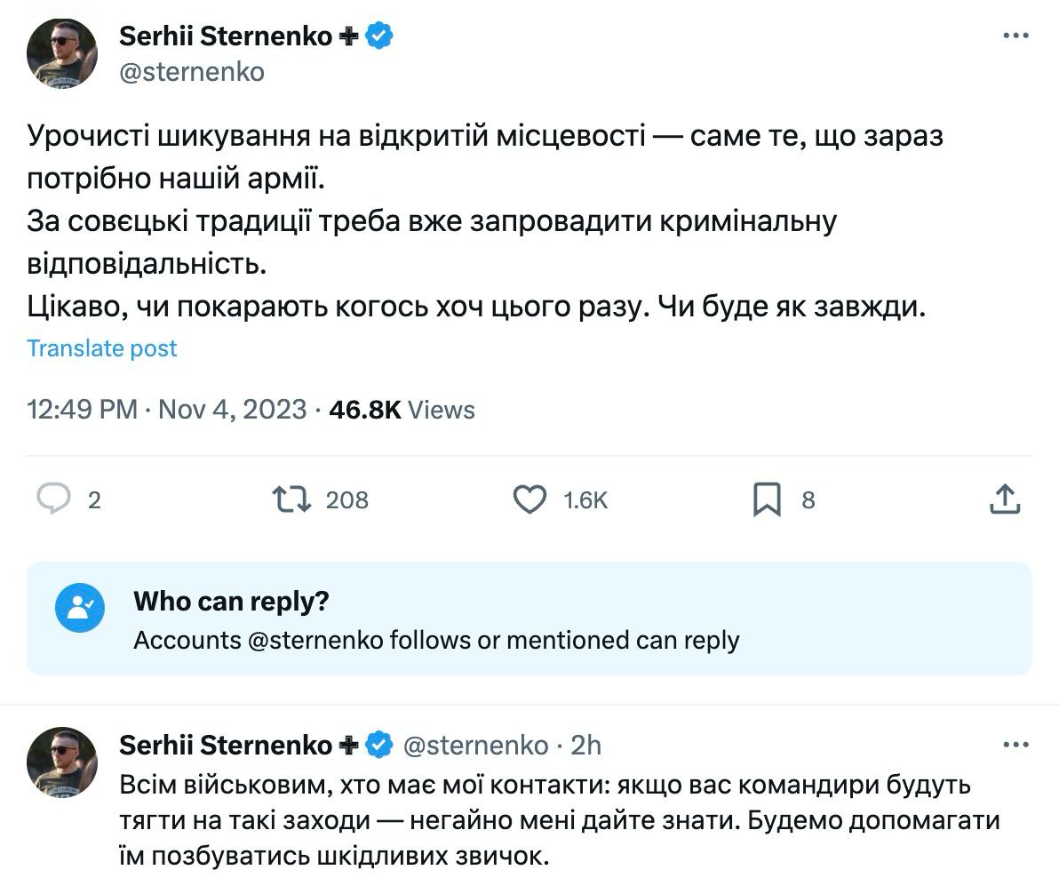Open the 12:49 PM · Nov 4, 2023 timestamp
Screen dimensions: 1059x894
167,410
